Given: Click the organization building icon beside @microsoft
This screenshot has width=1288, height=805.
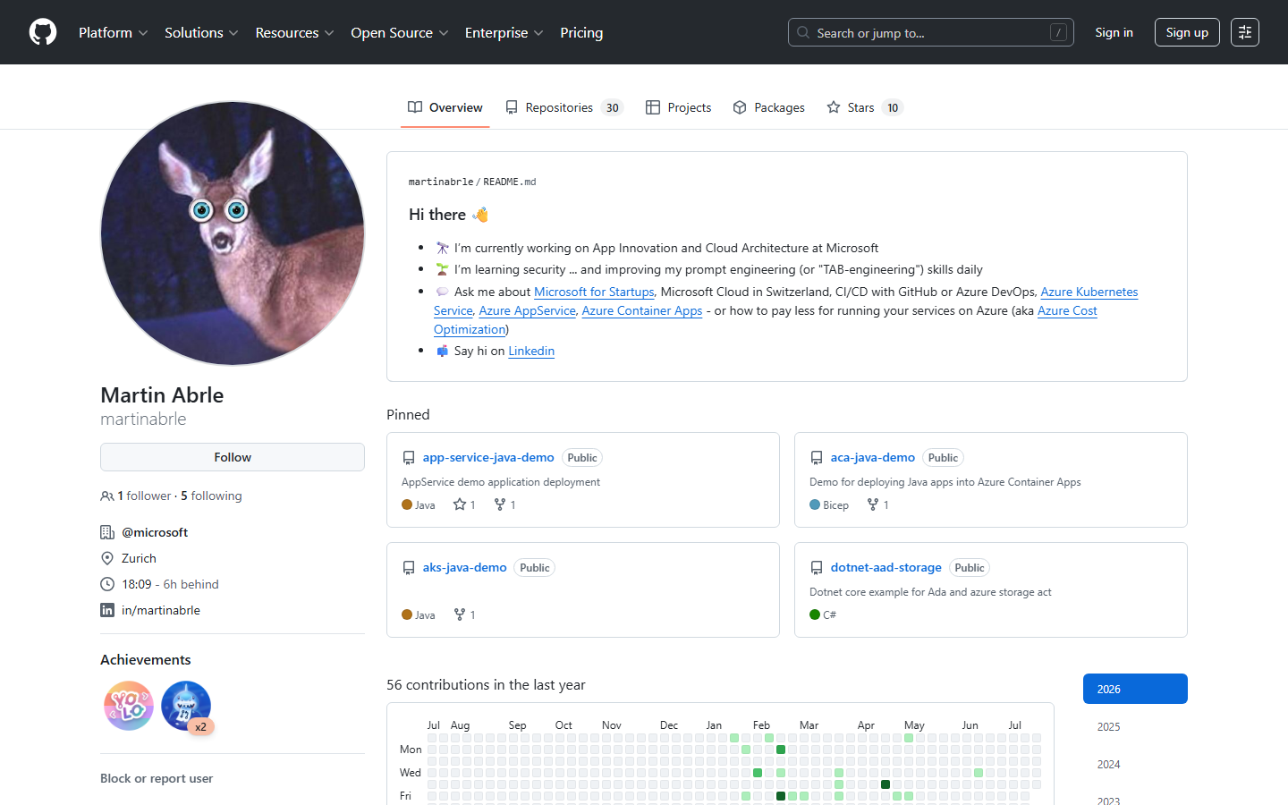Looking at the screenshot, I should [107, 532].
